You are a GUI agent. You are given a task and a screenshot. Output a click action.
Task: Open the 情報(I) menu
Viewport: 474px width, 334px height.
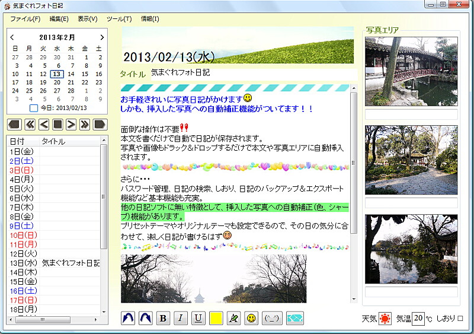click(150, 19)
